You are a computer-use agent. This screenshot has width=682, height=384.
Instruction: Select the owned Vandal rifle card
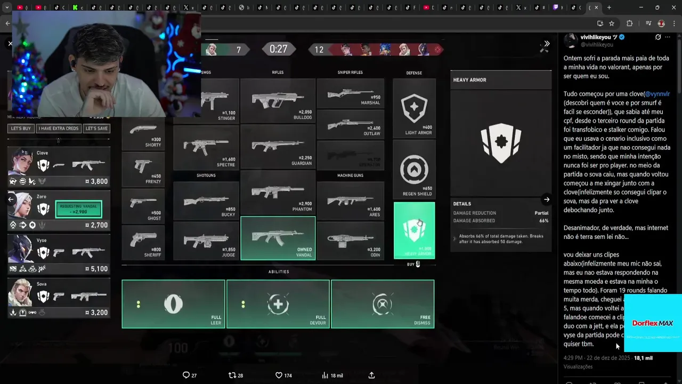pyautogui.click(x=278, y=238)
